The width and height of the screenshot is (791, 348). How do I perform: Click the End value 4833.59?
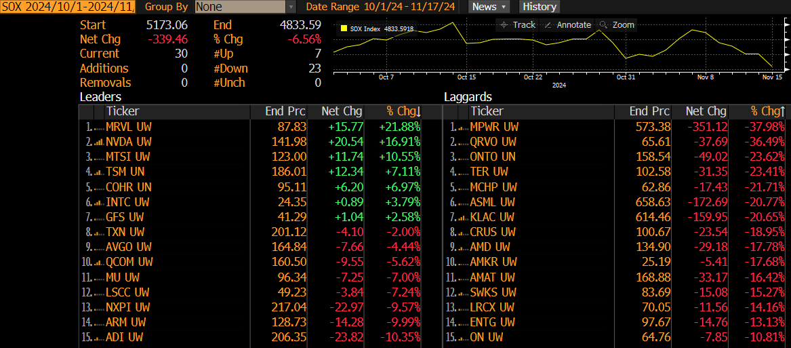[x=300, y=24]
